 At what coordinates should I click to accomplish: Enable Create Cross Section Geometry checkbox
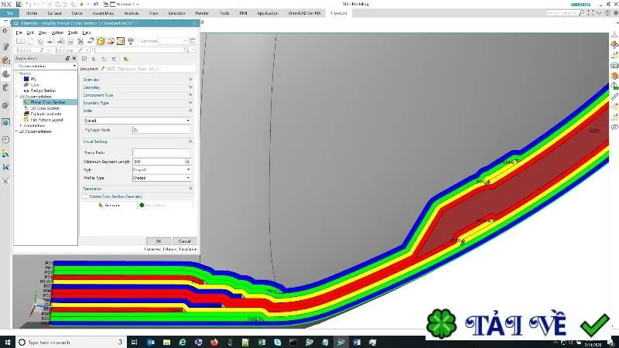pyautogui.click(x=86, y=196)
